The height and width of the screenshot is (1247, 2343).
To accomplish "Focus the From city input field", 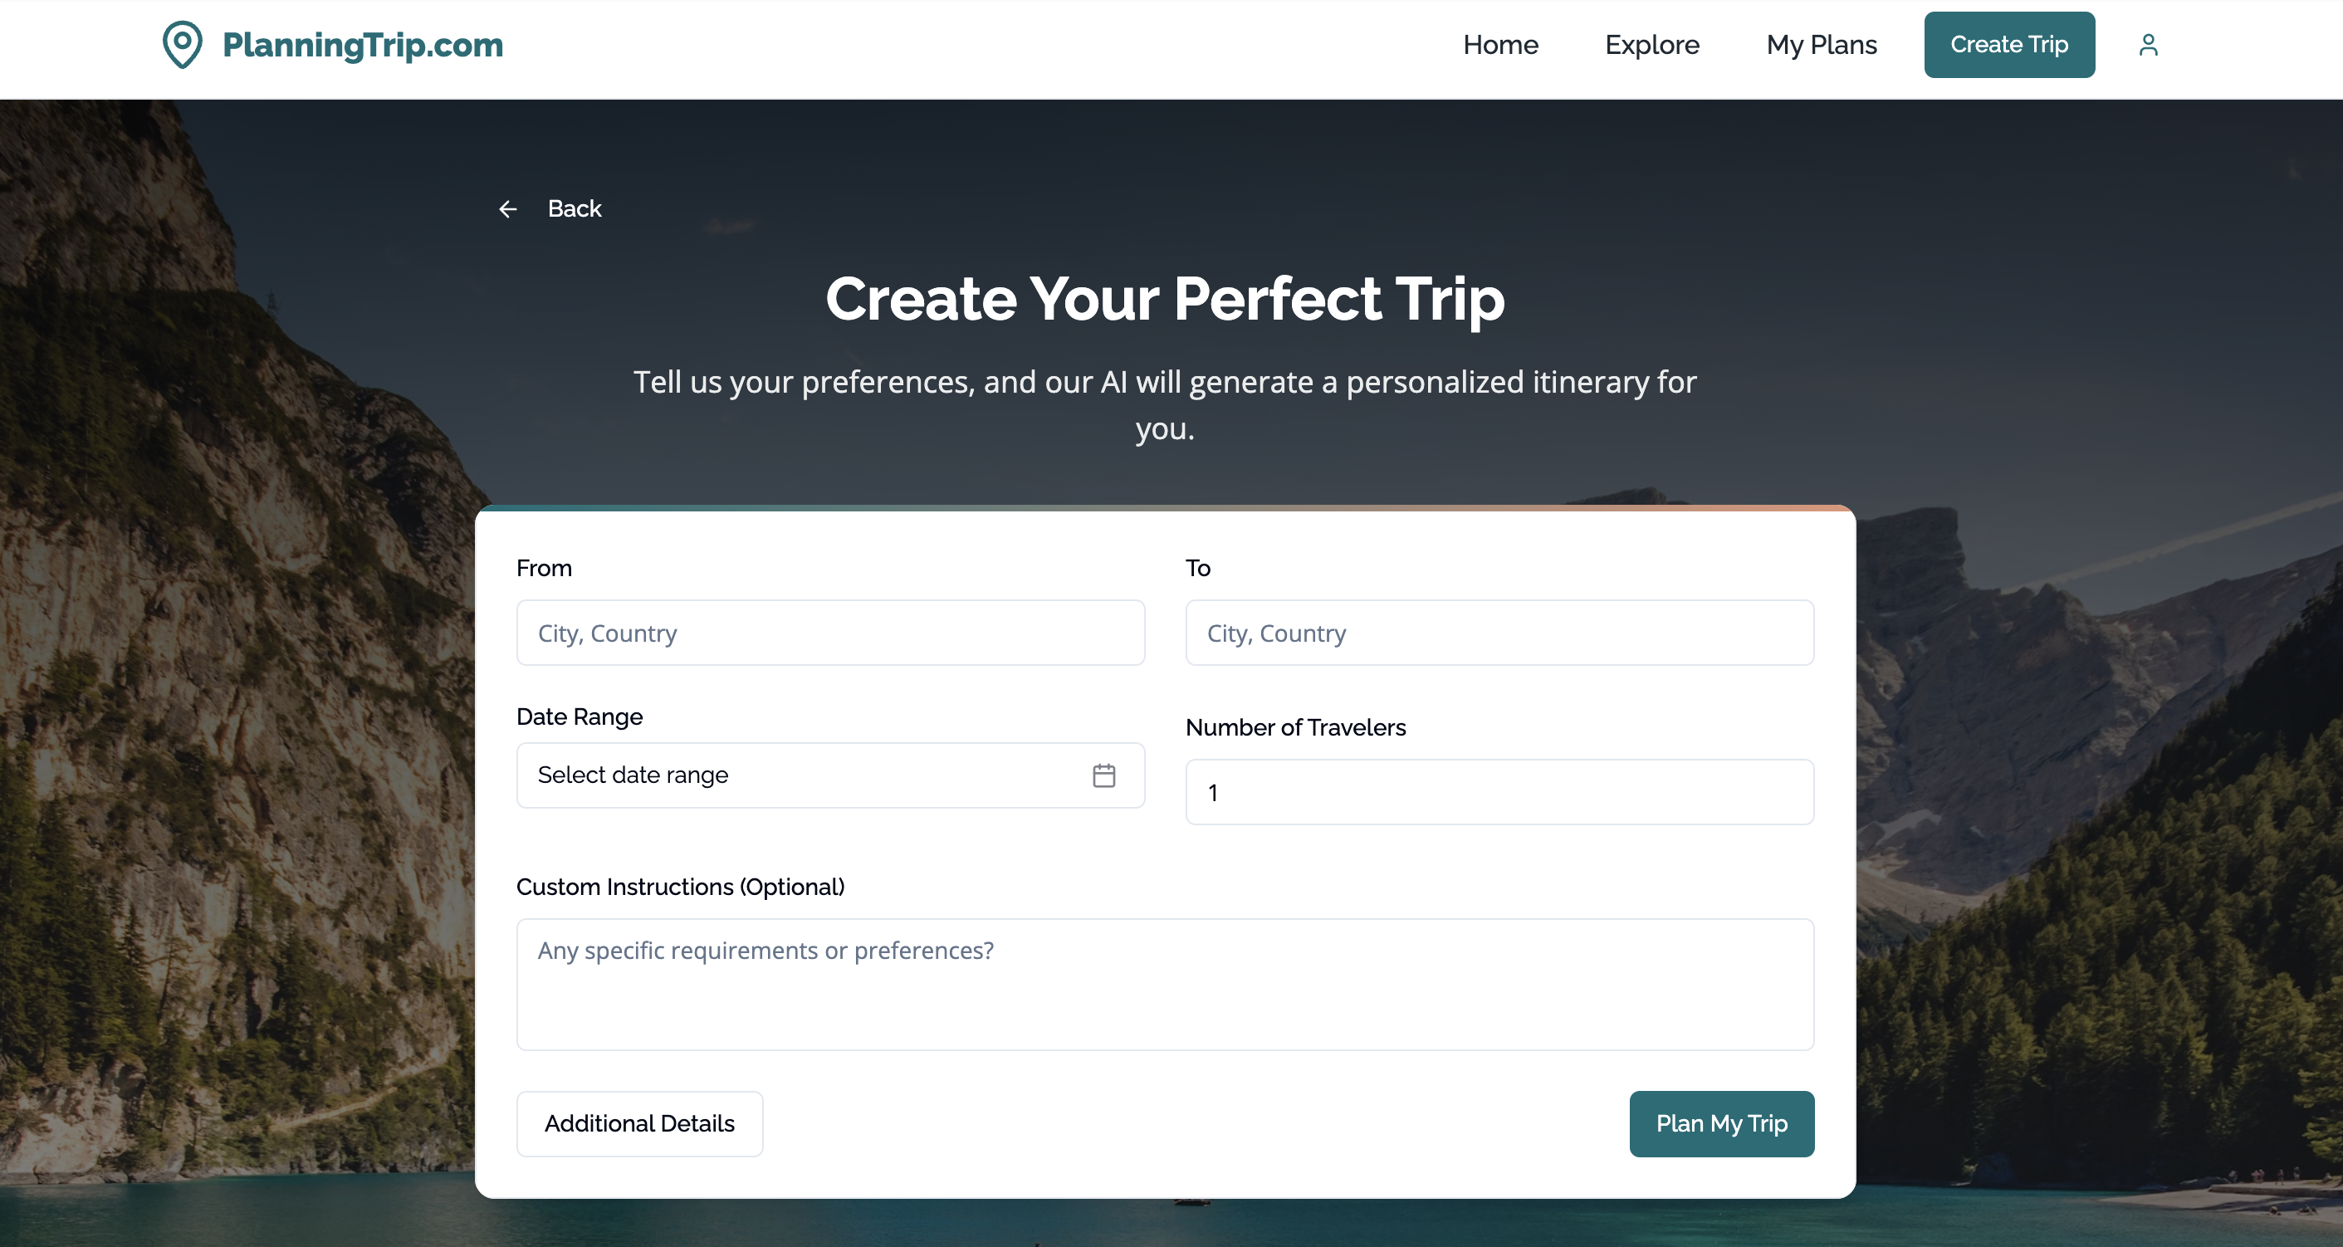I will (829, 633).
